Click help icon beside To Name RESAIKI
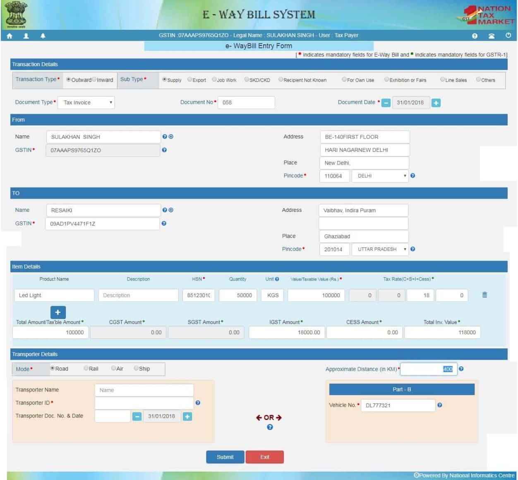Image resolution: width=518 pixels, height=480 pixels. pos(165,210)
